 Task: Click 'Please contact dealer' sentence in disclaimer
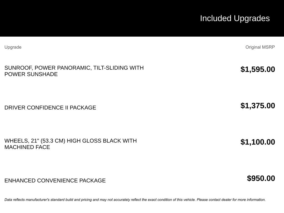pyautogui.click(x=231, y=200)
